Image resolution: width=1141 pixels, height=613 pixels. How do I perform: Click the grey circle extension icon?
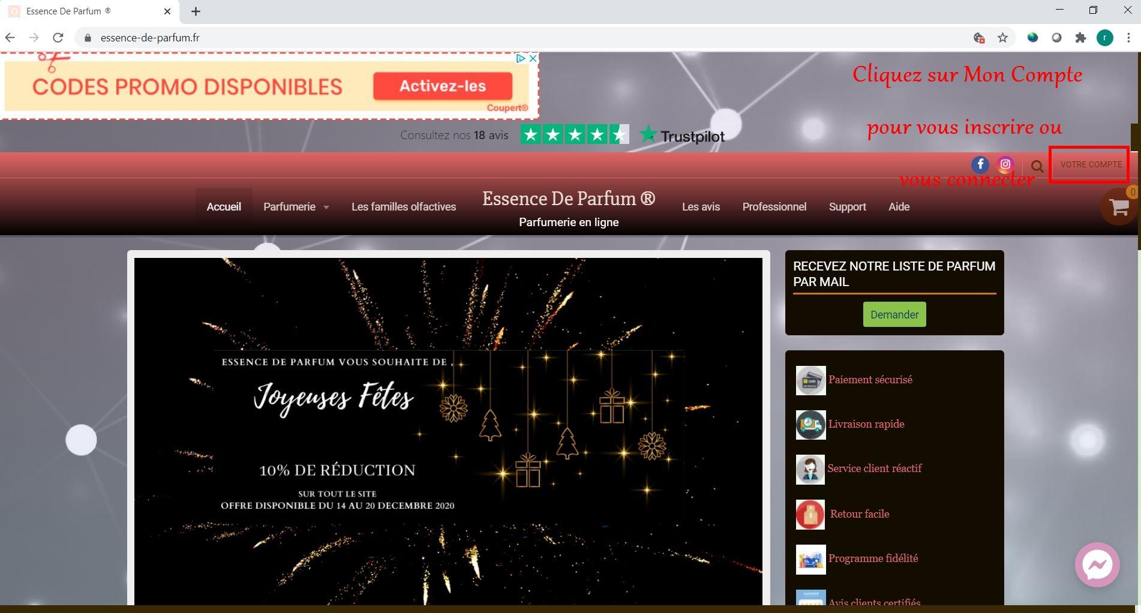1056,38
